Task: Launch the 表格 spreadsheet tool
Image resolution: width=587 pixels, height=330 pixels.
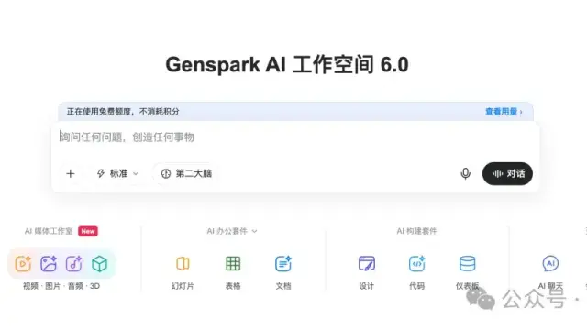Action: [x=233, y=264]
